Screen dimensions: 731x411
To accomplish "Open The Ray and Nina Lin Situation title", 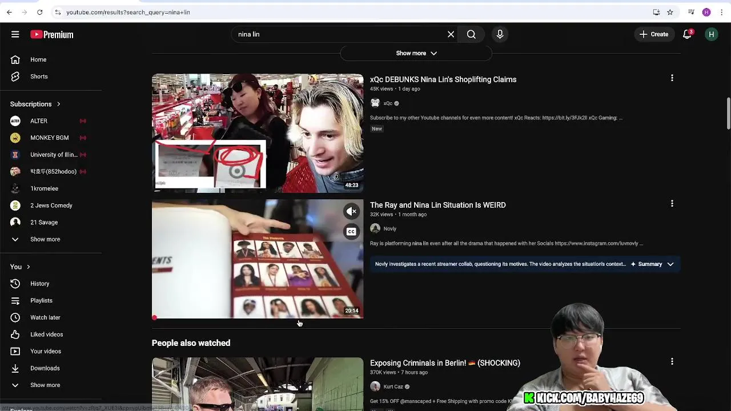I will coord(438,205).
